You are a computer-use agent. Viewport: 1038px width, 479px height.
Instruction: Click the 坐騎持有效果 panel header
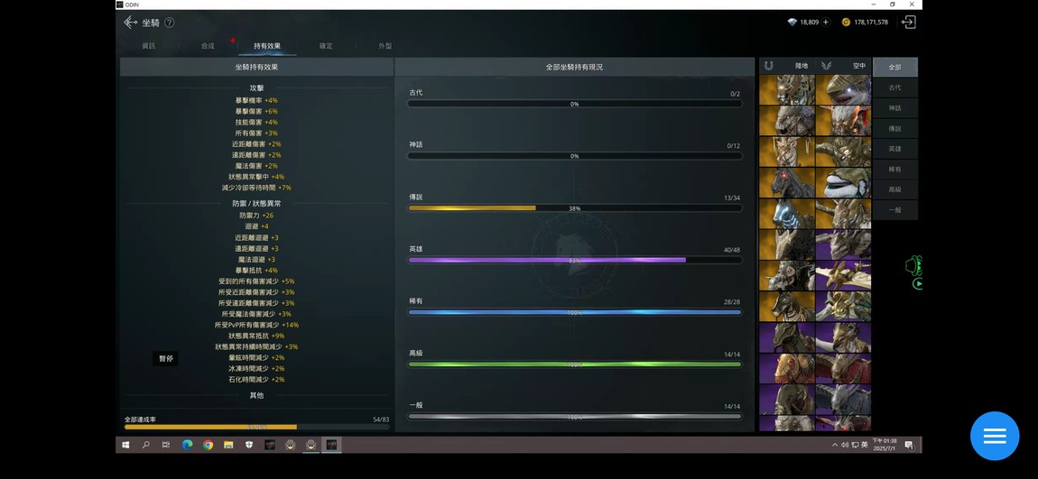pos(257,67)
